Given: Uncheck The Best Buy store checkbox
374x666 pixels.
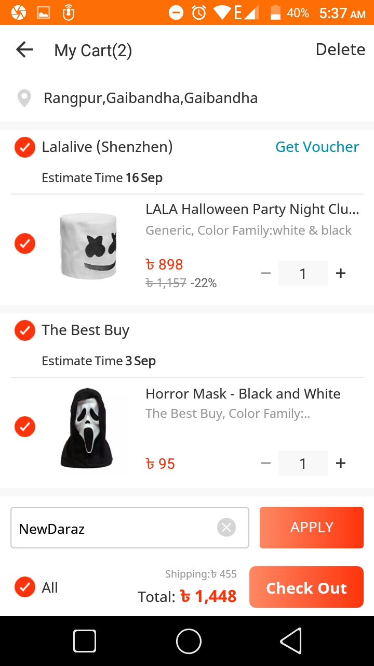Looking at the screenshot, I should [24, 330].
